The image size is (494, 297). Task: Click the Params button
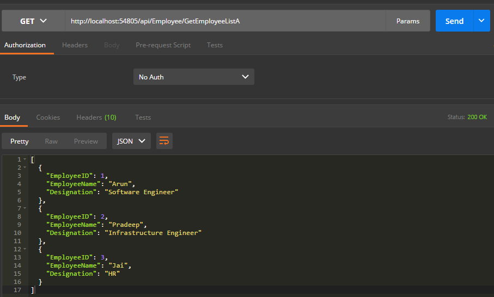pos(408,21)
